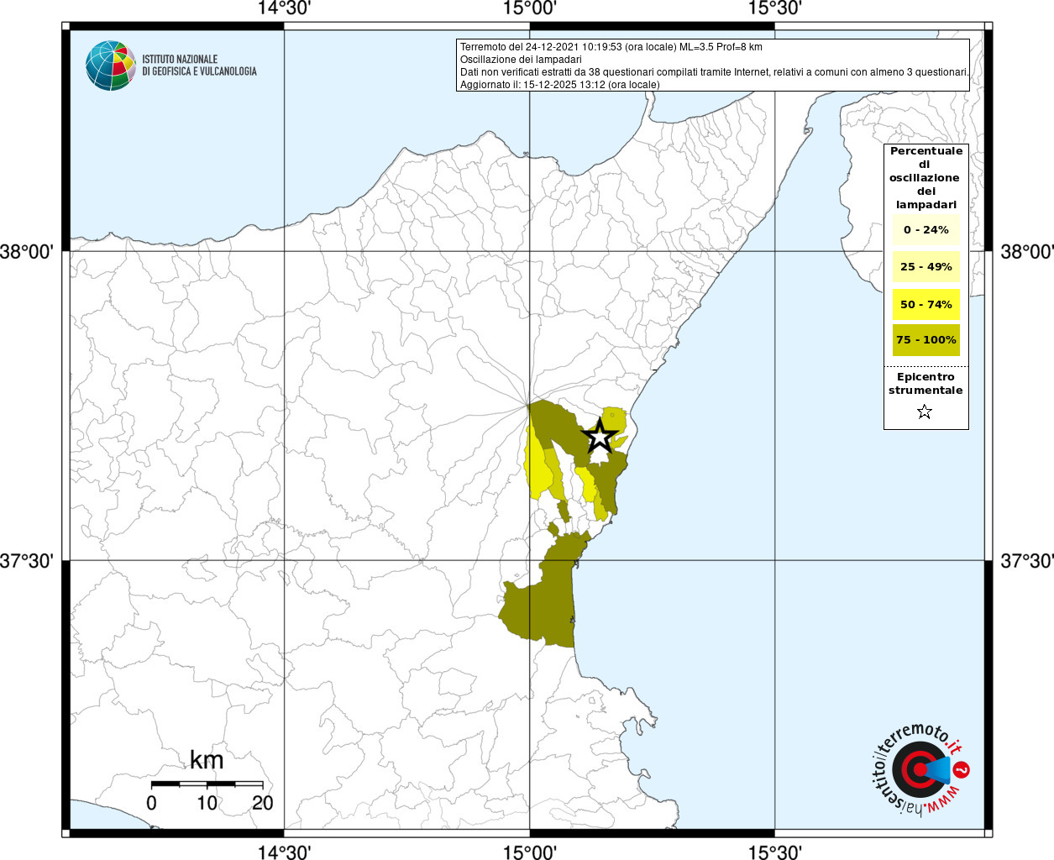Click the 'Oscillazione dei lampadari' subtitle line
The width and height of the screenshot is (1054, 860).
point(521,60)
